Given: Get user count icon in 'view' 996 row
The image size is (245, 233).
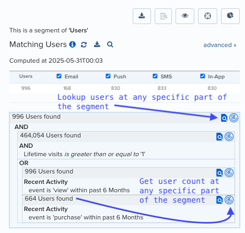Looking at the screenshot, I should [229, 173].
